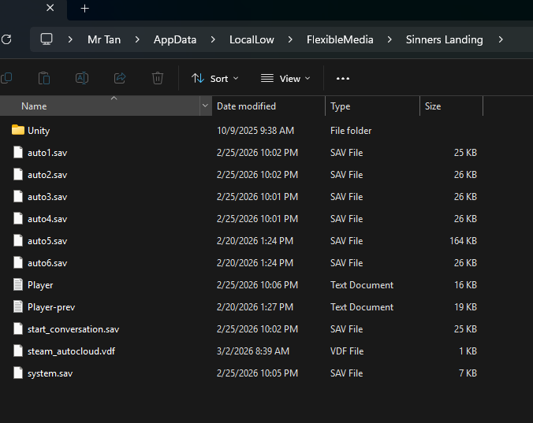The image size is (533, 423).
Task: Click the Refresh button
Action: point(7,39)
